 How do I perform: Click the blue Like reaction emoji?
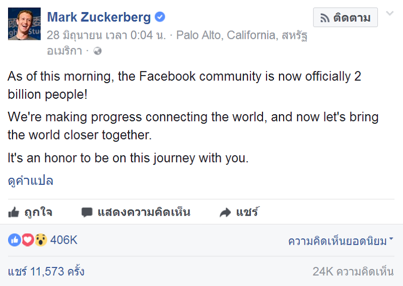coord(14,240)
